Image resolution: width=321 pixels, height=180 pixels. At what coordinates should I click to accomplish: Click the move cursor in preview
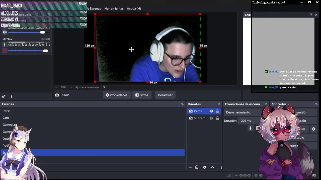click(x=131, y=49)
